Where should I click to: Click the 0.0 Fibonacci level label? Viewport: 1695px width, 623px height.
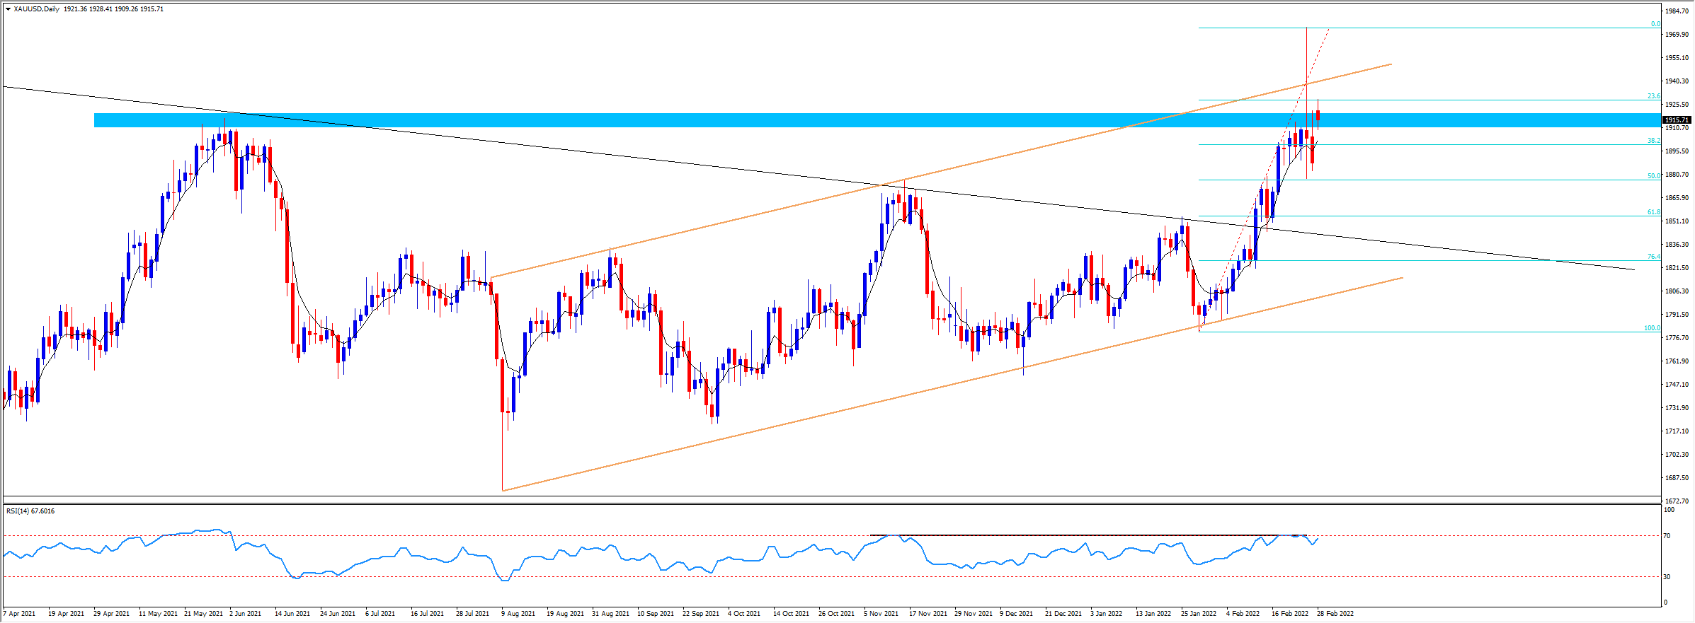[x=1655, y=24]
